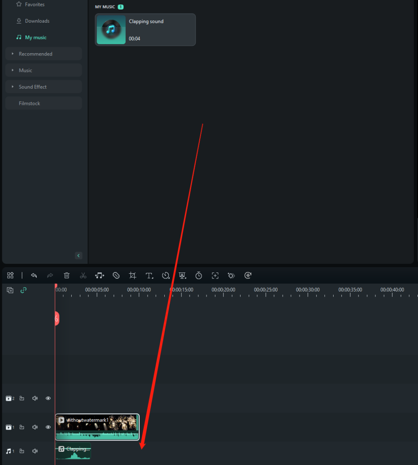Open the Audio mixer icon

coord(248,275)
